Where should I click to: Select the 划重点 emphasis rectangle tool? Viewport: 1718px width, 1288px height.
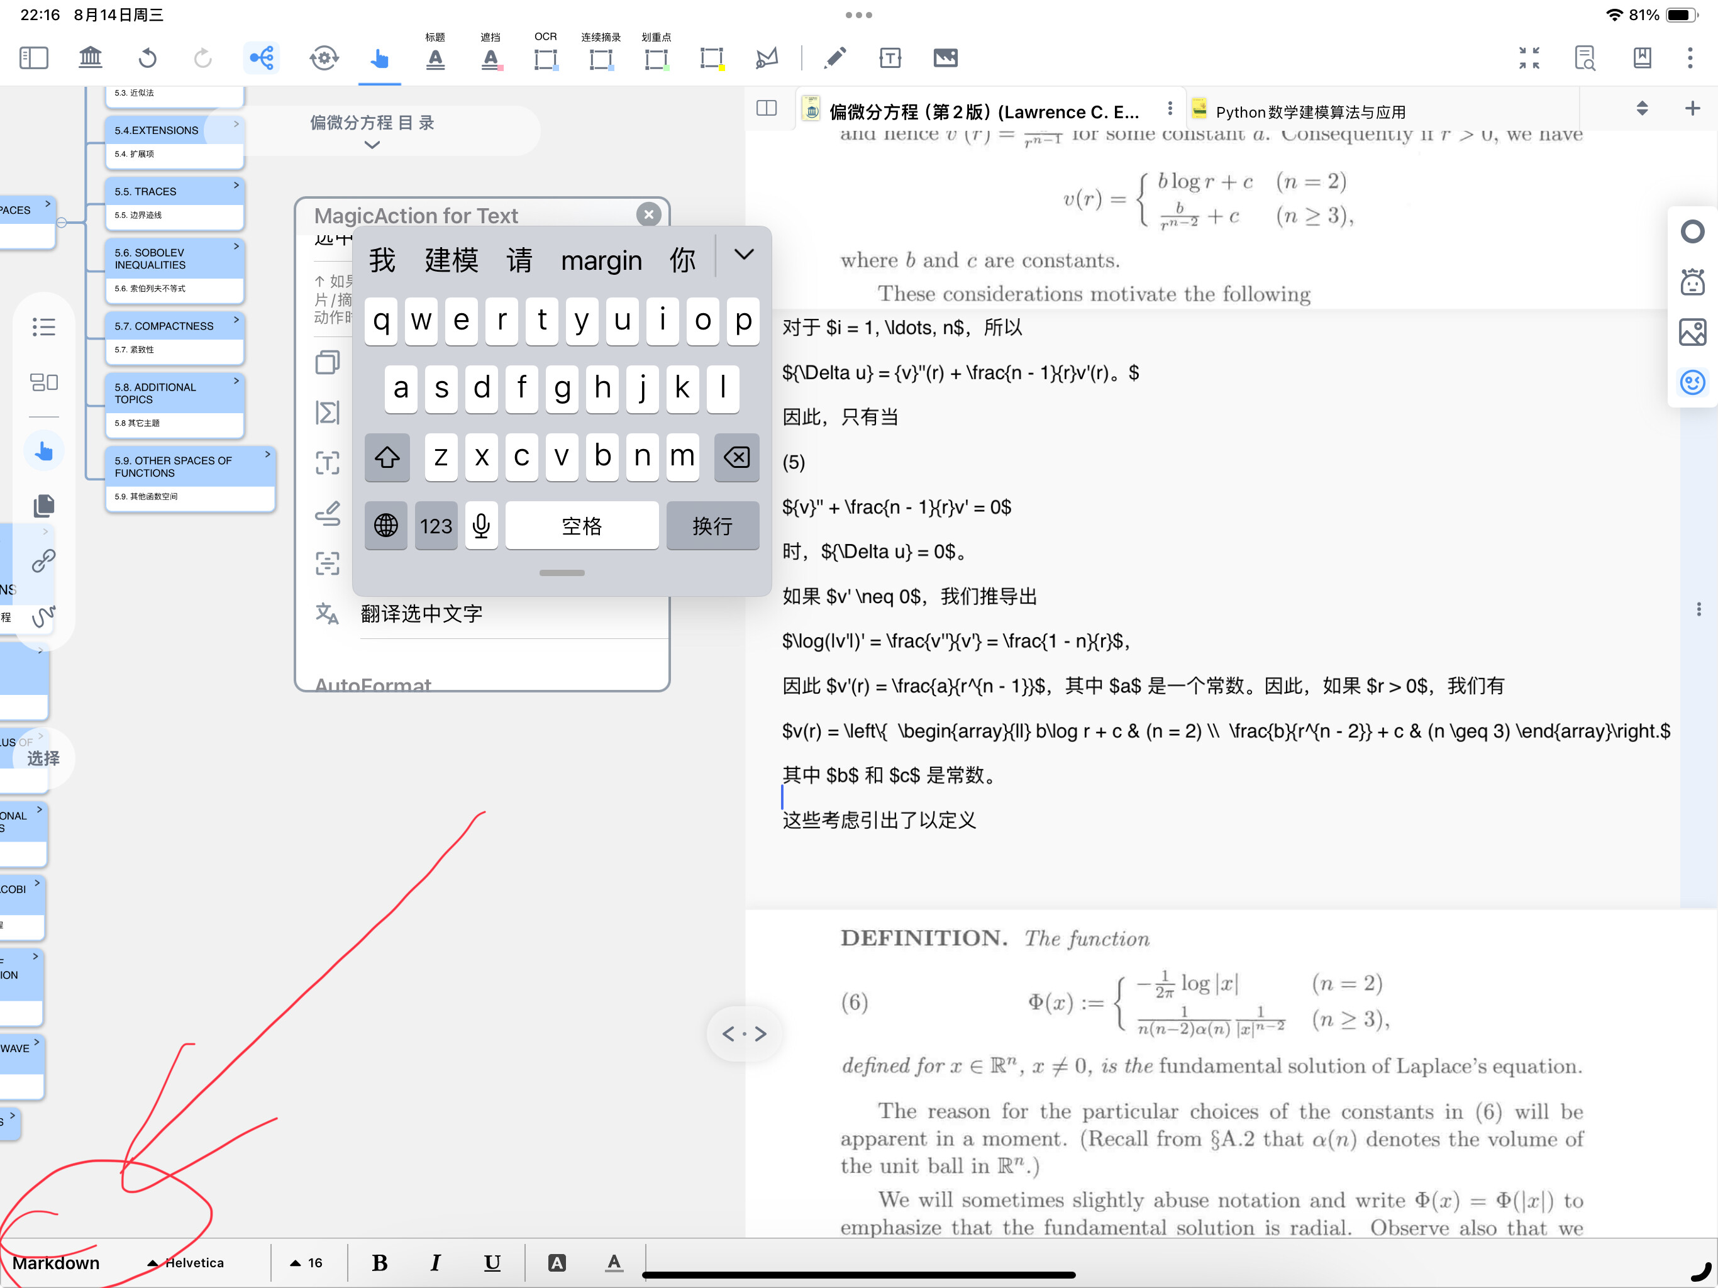(657, 59)
